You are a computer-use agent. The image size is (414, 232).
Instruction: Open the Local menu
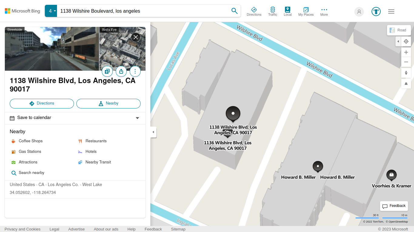[288, 11]
